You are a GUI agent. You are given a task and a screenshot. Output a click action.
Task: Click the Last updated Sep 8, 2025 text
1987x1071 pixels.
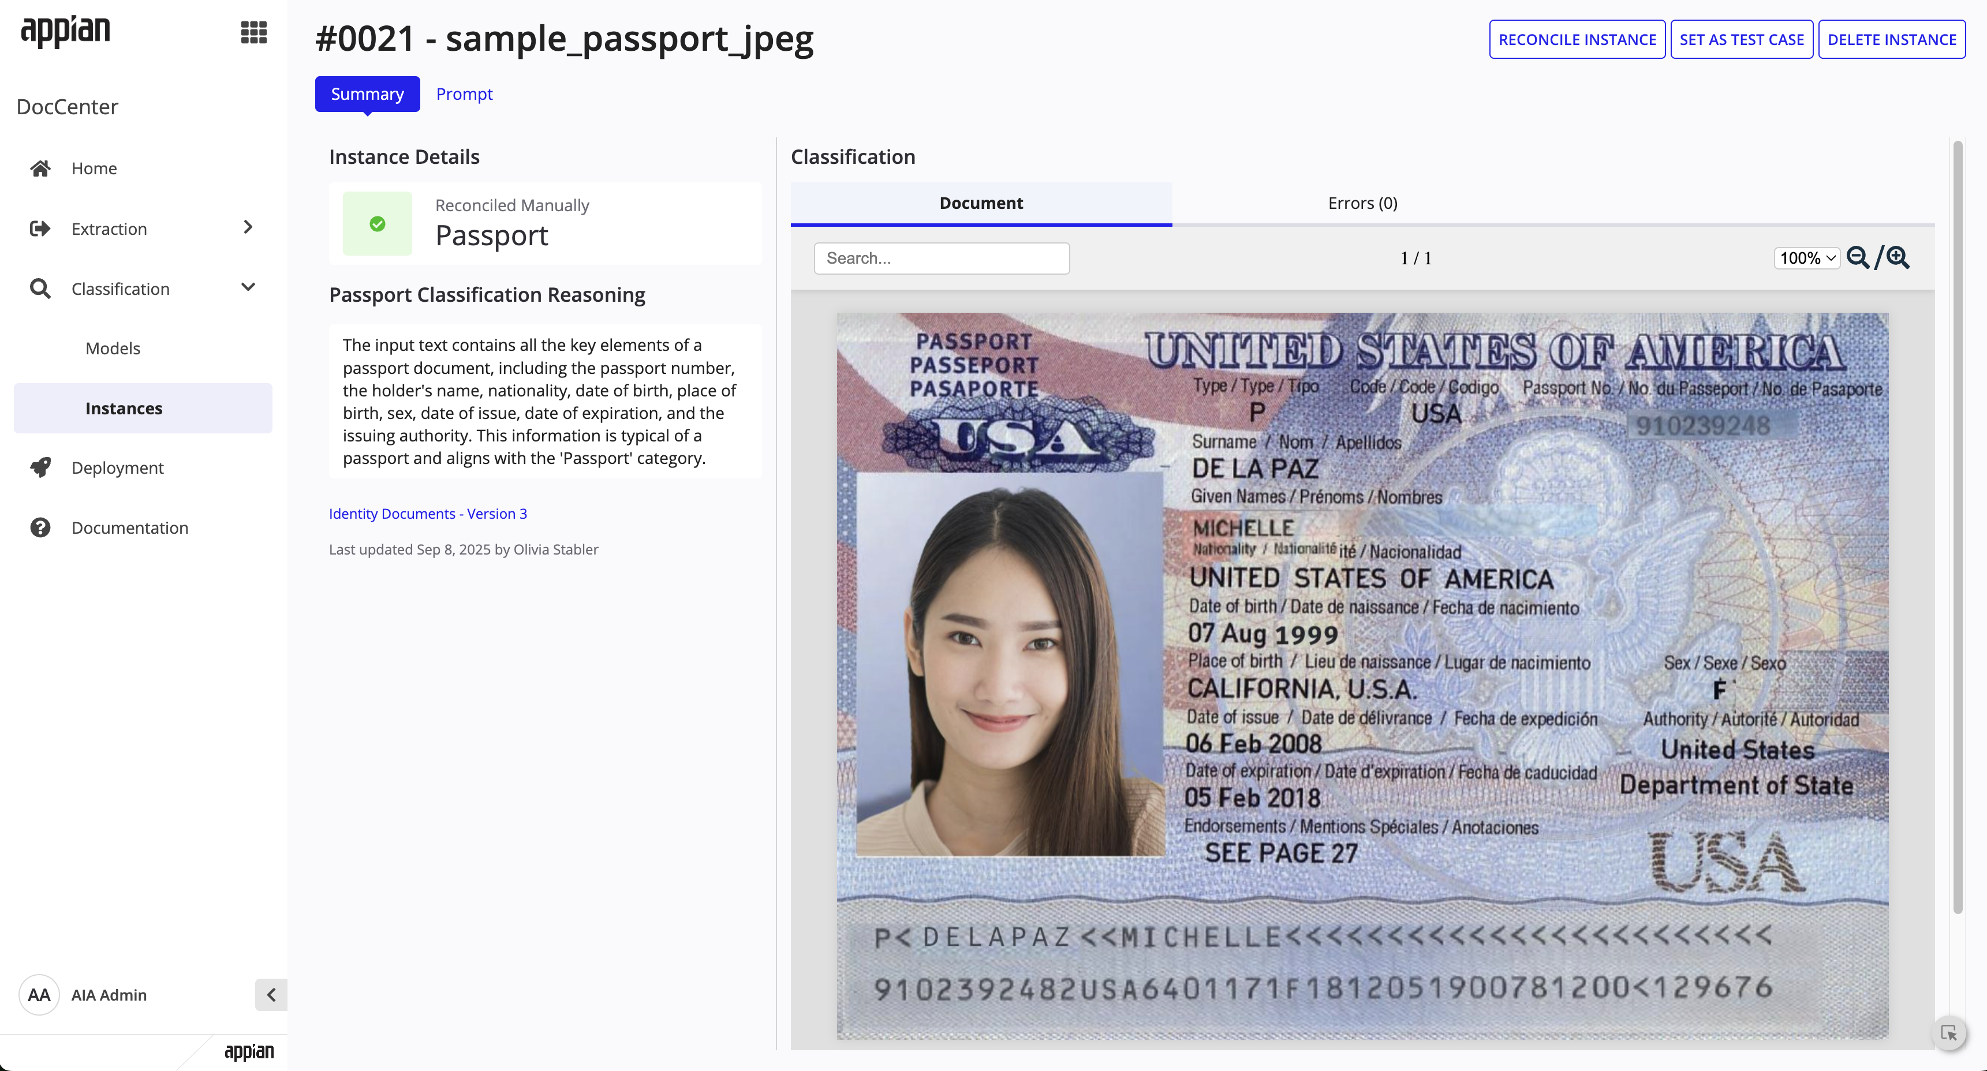pyautogui.click(x=464, y=549)
